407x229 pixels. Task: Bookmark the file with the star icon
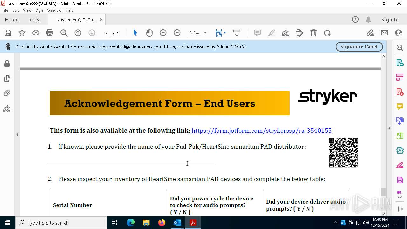coord(22,33)
